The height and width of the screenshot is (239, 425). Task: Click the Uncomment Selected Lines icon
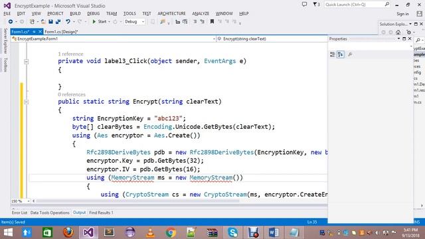(185, 22)
